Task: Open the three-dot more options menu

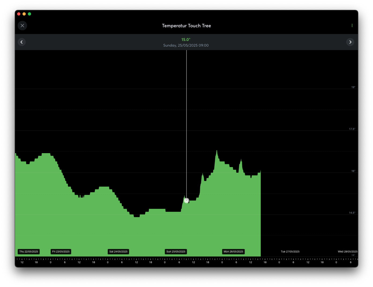Action: coord(352,25)
